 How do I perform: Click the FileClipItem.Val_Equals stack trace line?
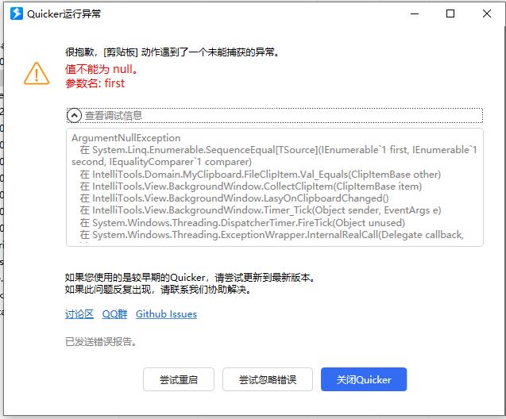260,175
